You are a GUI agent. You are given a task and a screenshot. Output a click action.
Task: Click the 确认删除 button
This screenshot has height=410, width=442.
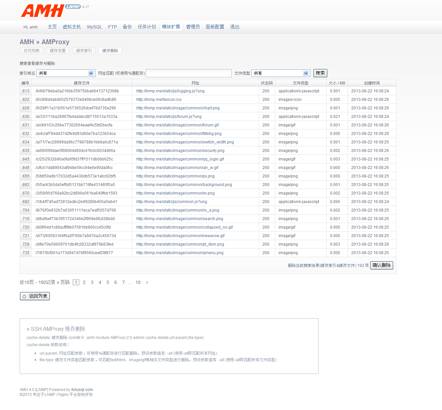pyautogui.click(x=381, y=265)
